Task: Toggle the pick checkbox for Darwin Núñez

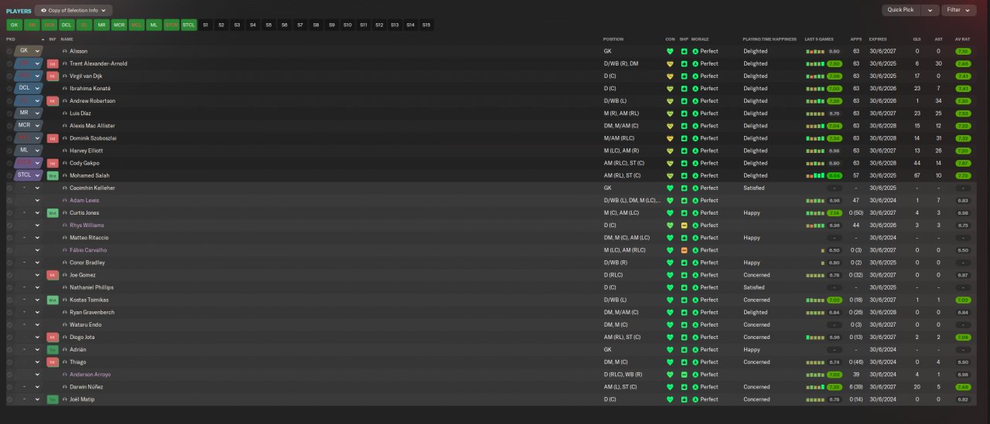Action: click(x=9, y=387)
